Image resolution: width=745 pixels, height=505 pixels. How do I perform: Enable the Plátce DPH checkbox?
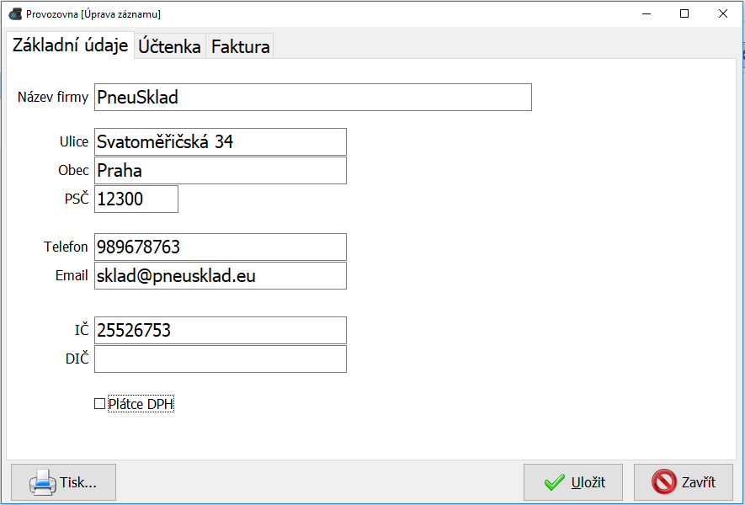99,404
